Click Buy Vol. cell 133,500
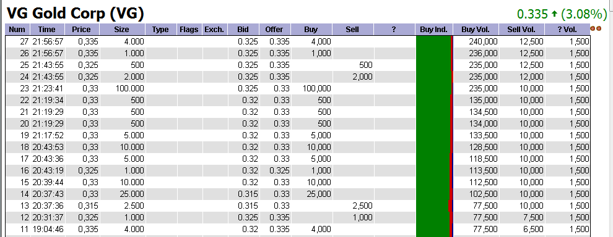This screenshot has width=613, height=237. 483,135
